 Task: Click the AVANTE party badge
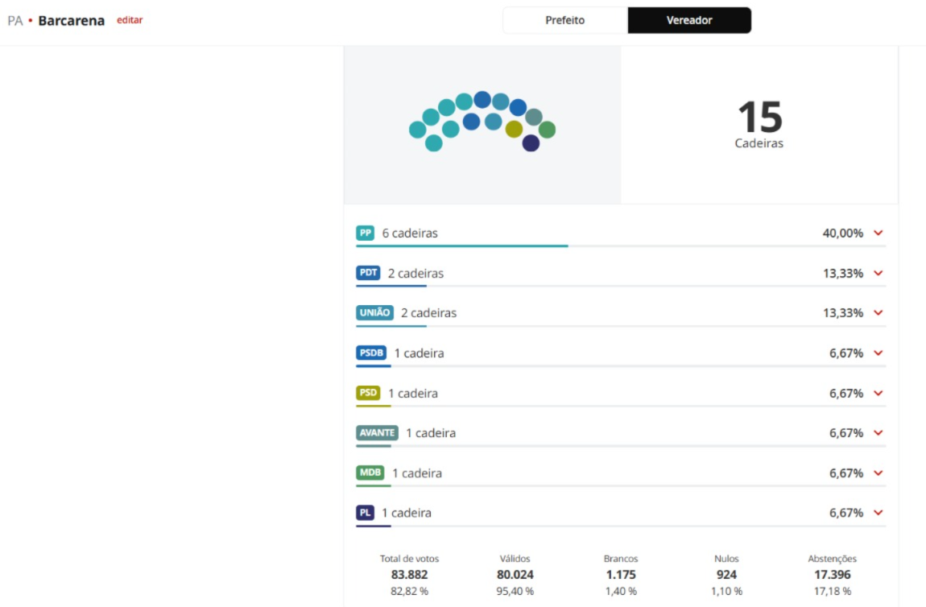click(377, 433)
